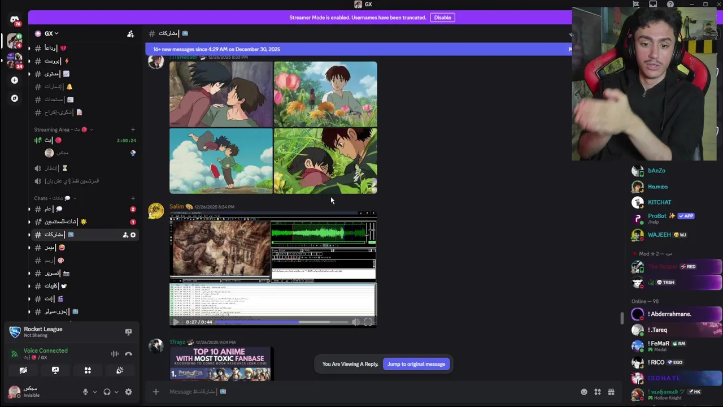Disconnect from voice call

(128, 354)
